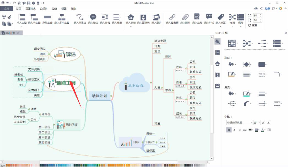Click the Share icon at the top right

[x=261, y=8]
